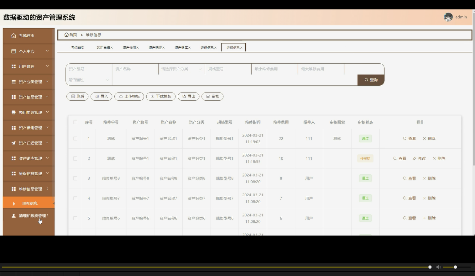This screenshot has width=475, height=276.
Task: Click the 删减 button
Action: point(77,96)
